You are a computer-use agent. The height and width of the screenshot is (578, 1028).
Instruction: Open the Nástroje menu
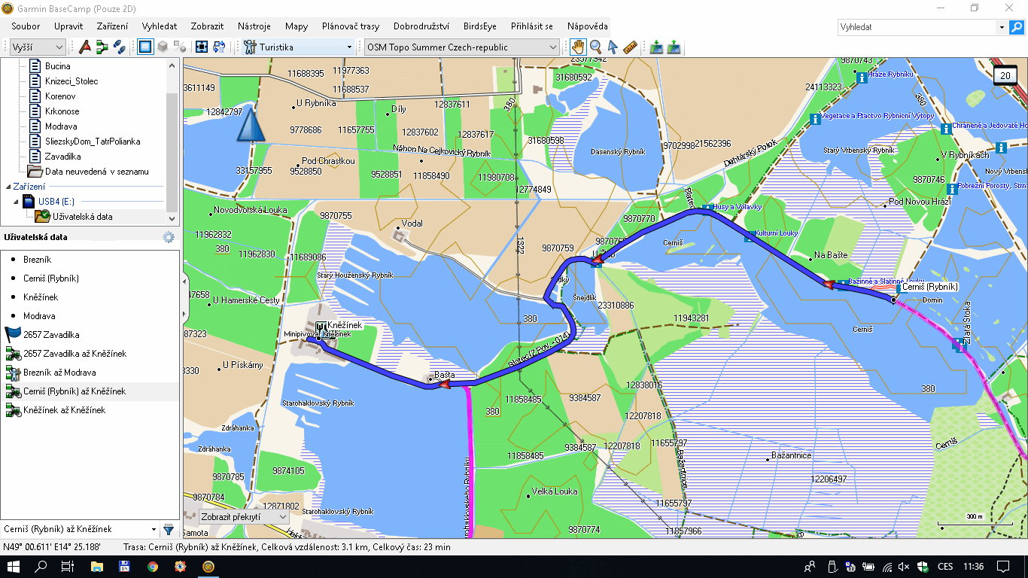pos(254,26)
